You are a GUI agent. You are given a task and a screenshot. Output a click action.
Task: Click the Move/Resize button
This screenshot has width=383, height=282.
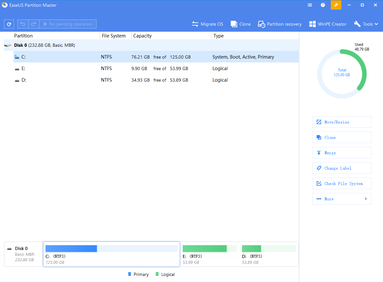pyautogui.click(x=342, y=122)
